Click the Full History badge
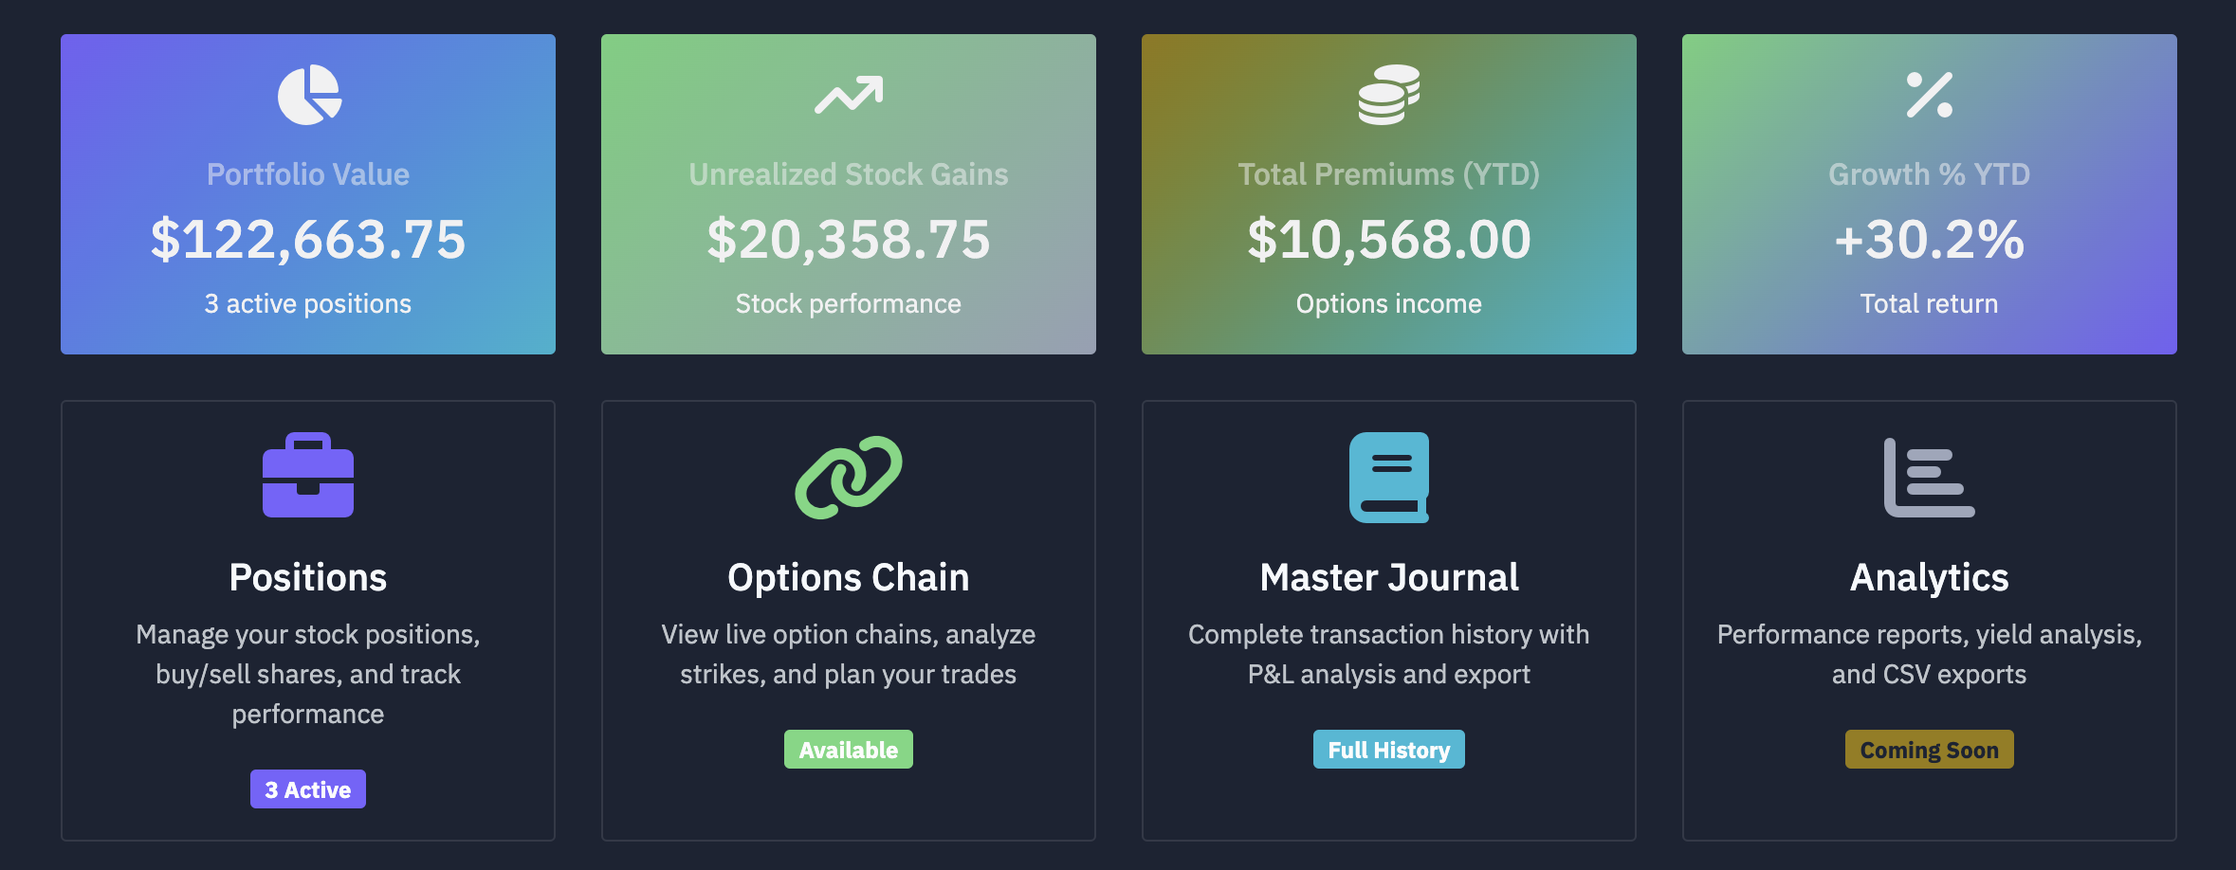 pyautogui.click(x=1388, y=749)
